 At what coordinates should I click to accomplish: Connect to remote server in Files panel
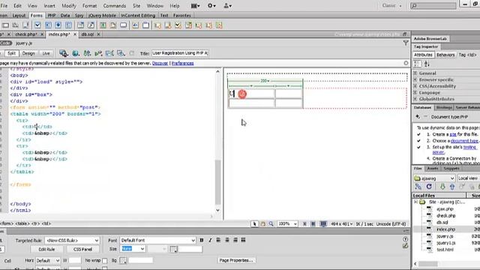pyautogui.click(x=418, y=187)
